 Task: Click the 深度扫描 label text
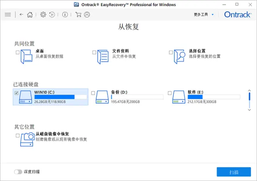32,172
